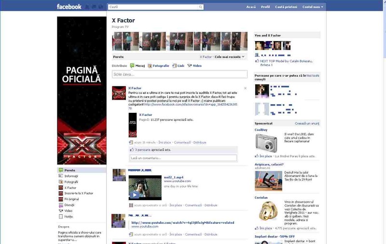Click the Scrie ceva status box

pyautogui.click(x=179, y=74)
